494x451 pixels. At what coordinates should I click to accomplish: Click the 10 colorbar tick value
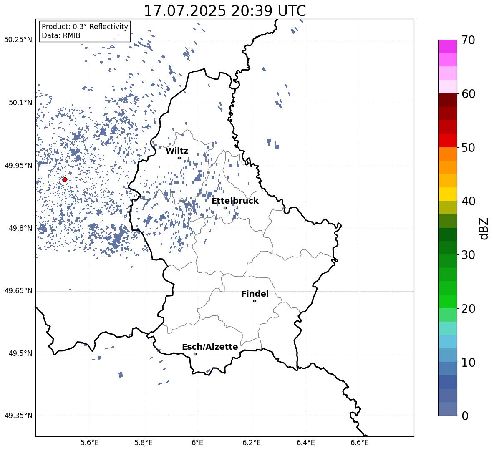click(469, 362)
